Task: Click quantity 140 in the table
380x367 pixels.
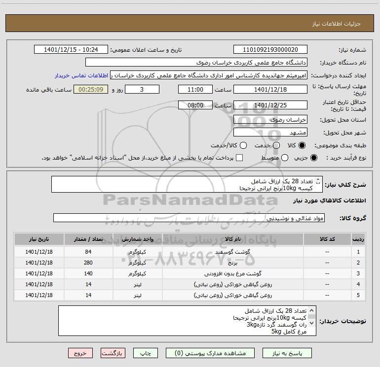Action: tap(88, 273)
